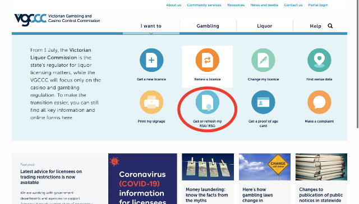Image resolution: width=359 pixels, height=204 pixels.
Task: Open the Coronavirus information for licensees tile
Action: 142,179
